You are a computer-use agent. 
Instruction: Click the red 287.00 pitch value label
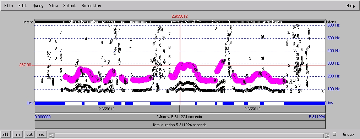click(x=25, y=65)
